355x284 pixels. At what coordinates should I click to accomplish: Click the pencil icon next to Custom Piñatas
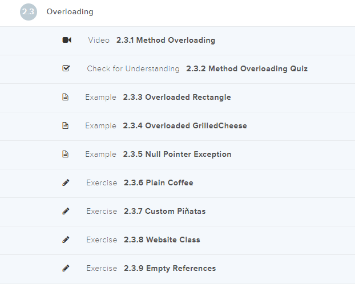(x=66, y=211)
